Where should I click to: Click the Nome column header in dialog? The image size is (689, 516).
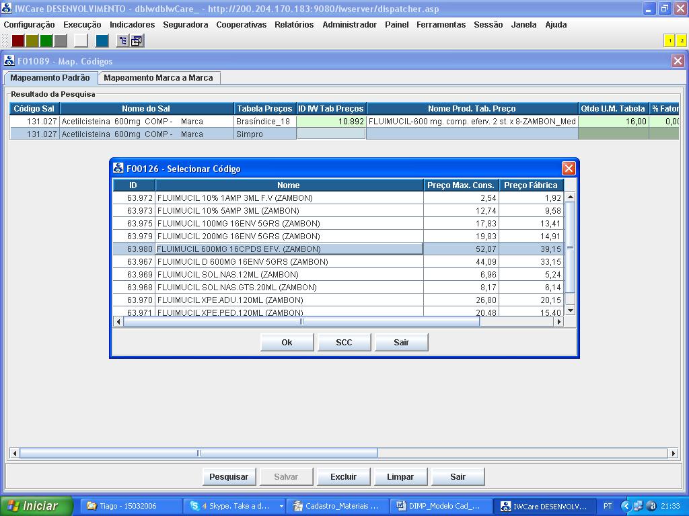pyautogui.click(x=289, y=185)
